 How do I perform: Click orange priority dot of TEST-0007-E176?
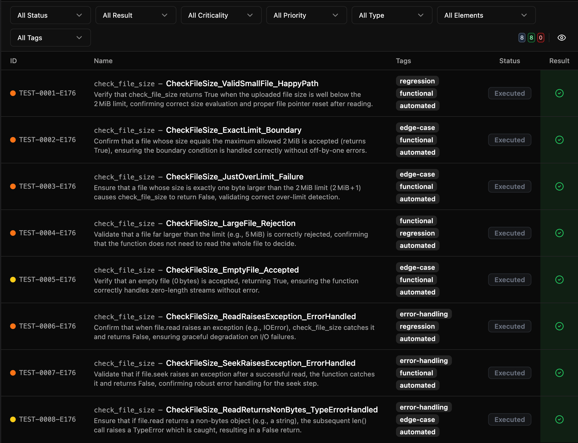[x=13, y=373]
